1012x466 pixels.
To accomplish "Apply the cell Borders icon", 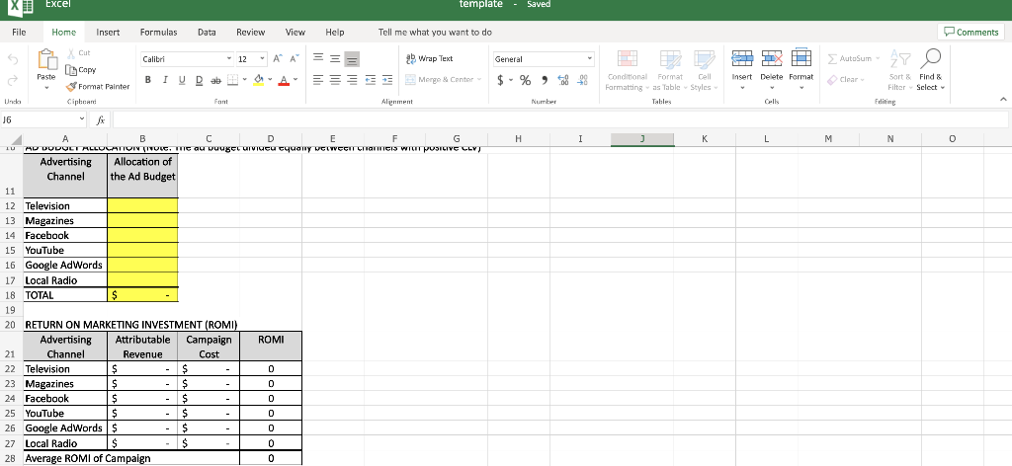I will click(x=235, y=79).
